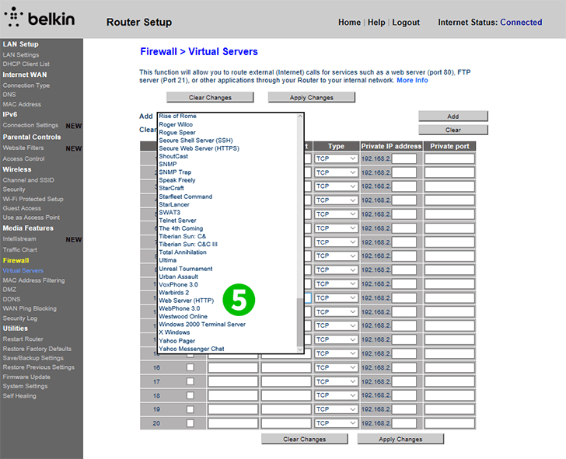Click the top Clear Changes button
The image size is (566, 459).
click(210, 97)
